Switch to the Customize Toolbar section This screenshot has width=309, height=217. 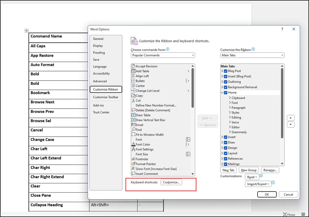[x=106, y=97]
